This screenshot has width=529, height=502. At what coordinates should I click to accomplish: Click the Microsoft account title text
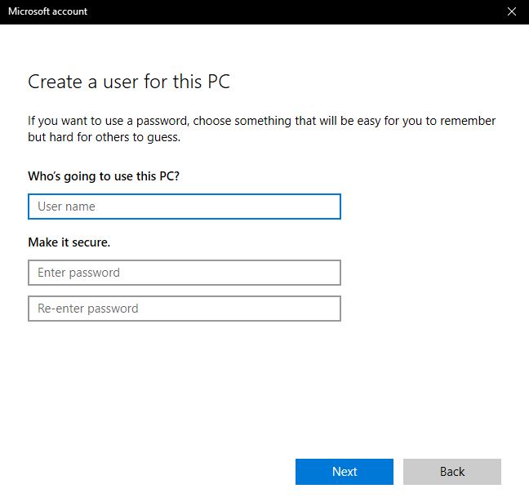[x=47, y=11]
